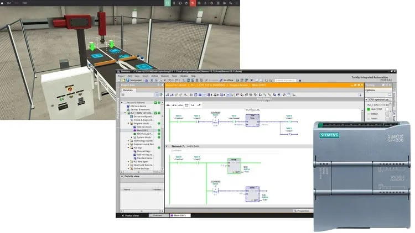This screenshot has height=233, width=415.
Task: Start the Factory I/O simulation with the green play button
Action: 167,3
